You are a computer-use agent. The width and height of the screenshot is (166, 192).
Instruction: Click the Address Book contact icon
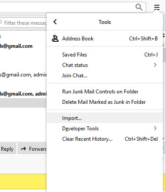point(55,38)
